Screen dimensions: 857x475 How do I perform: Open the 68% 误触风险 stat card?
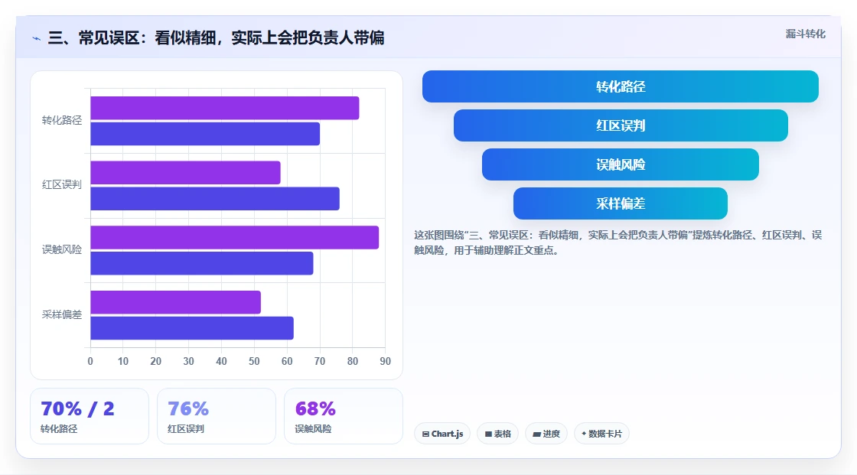coord(344,416)
